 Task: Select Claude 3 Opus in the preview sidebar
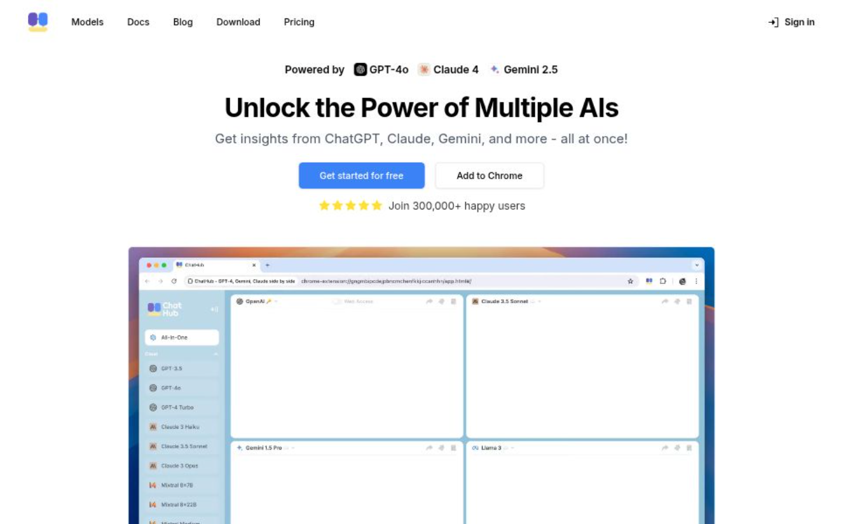(179, 466)
